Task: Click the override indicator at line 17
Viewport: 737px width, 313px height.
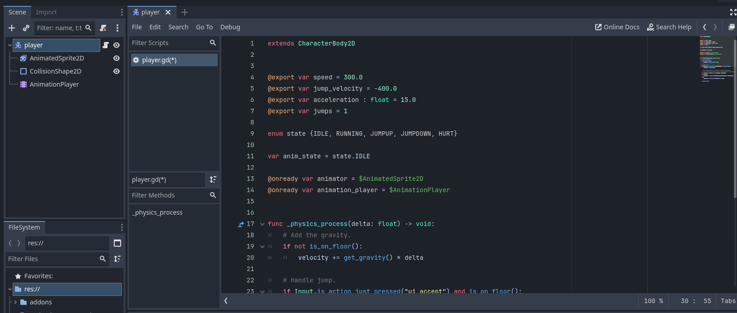Action: tap(241, 224)
